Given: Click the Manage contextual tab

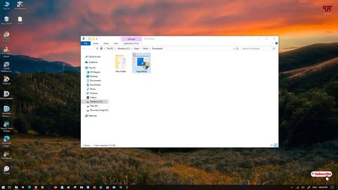Looking at the screenshot, I should pyautogui.click(x=132, y=39).
